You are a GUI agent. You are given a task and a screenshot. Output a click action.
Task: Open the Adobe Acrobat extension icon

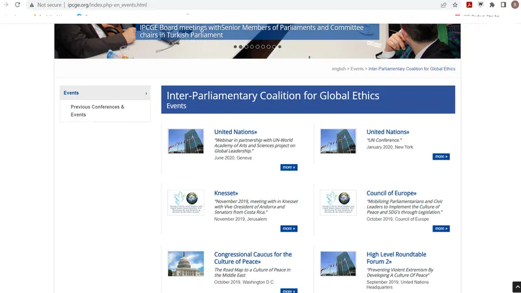click(469, 5)
